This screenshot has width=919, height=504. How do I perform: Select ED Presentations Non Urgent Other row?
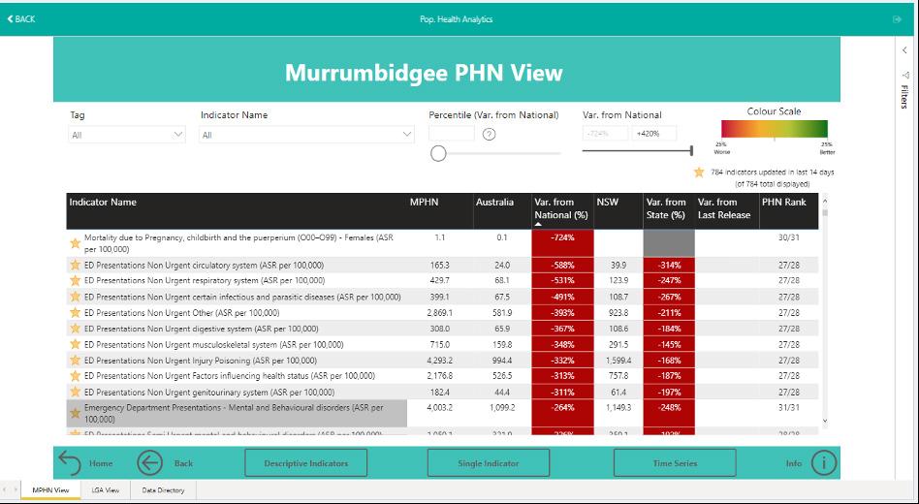point(181,313)
